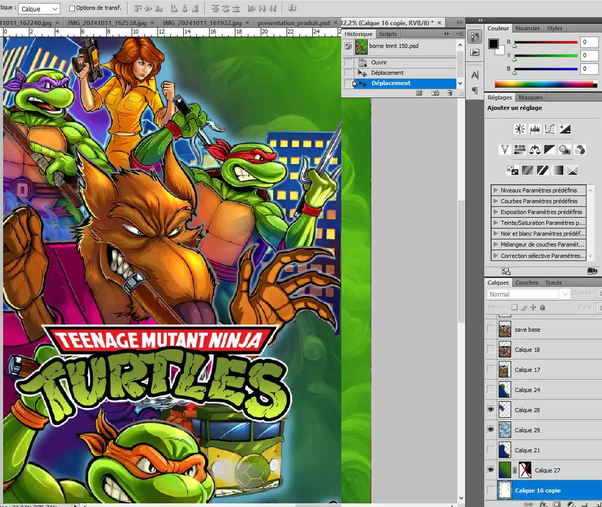Viewport: 602px width, 507px height.
Task: Toggle clip-to-layer icon at Réglages panel bottom
Action: [592, 271]
